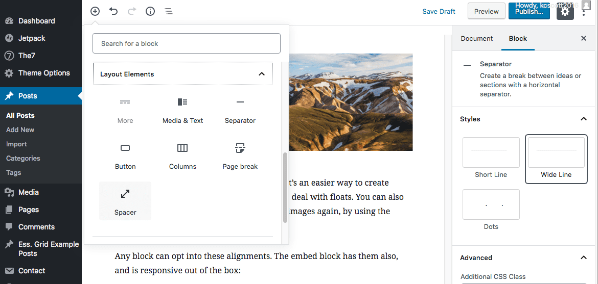Click the Save Draft link

(439, 11)
